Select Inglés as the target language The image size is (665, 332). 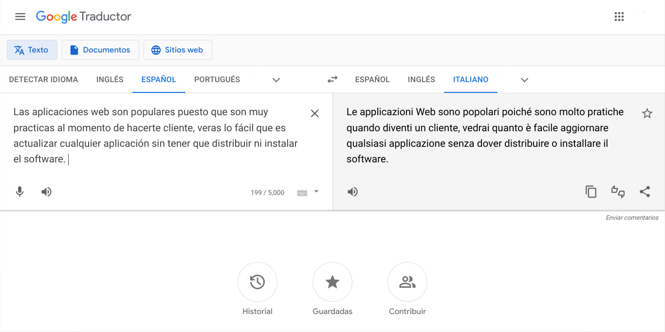point(421,79)
